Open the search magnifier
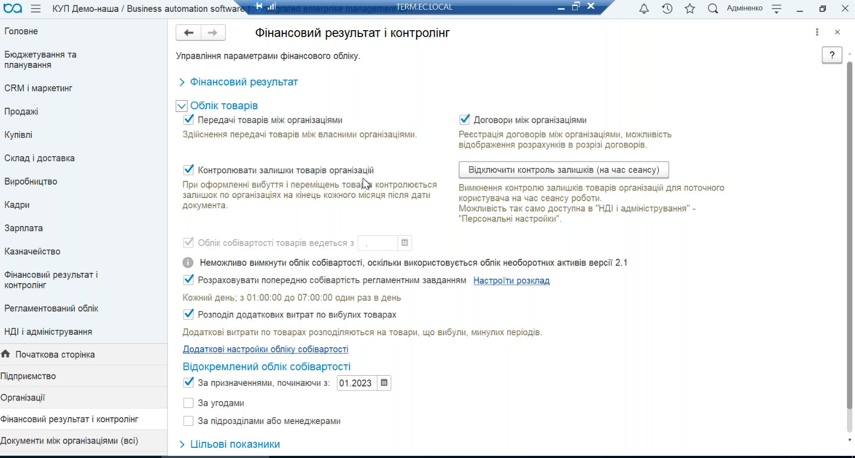 (713, 9)
